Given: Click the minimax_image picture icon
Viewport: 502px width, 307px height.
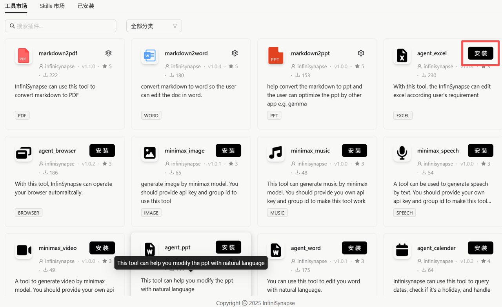Looking at the screenshot, I should (x=149, y=153).
